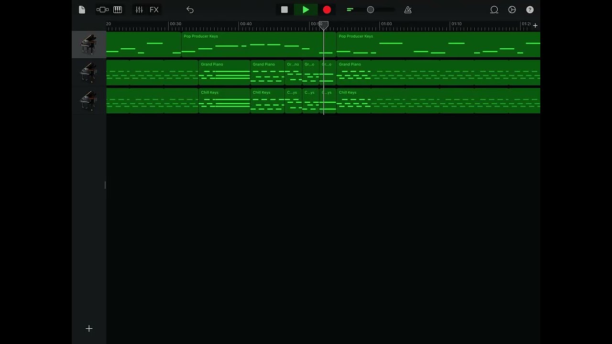Jump to 00:30 on the ruler

175,24
